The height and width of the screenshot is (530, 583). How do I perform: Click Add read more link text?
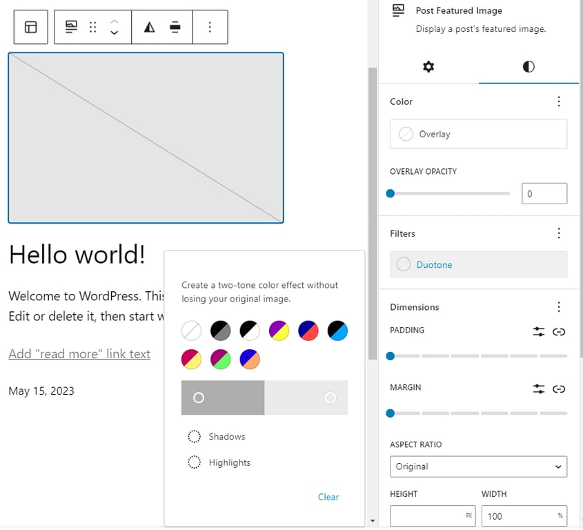[x=79, y=353]
